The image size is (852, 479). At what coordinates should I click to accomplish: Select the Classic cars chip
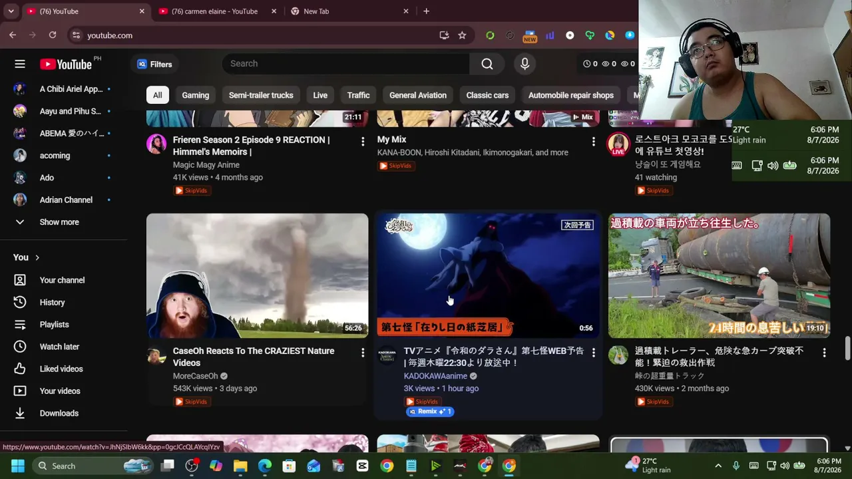click(487, 95)
